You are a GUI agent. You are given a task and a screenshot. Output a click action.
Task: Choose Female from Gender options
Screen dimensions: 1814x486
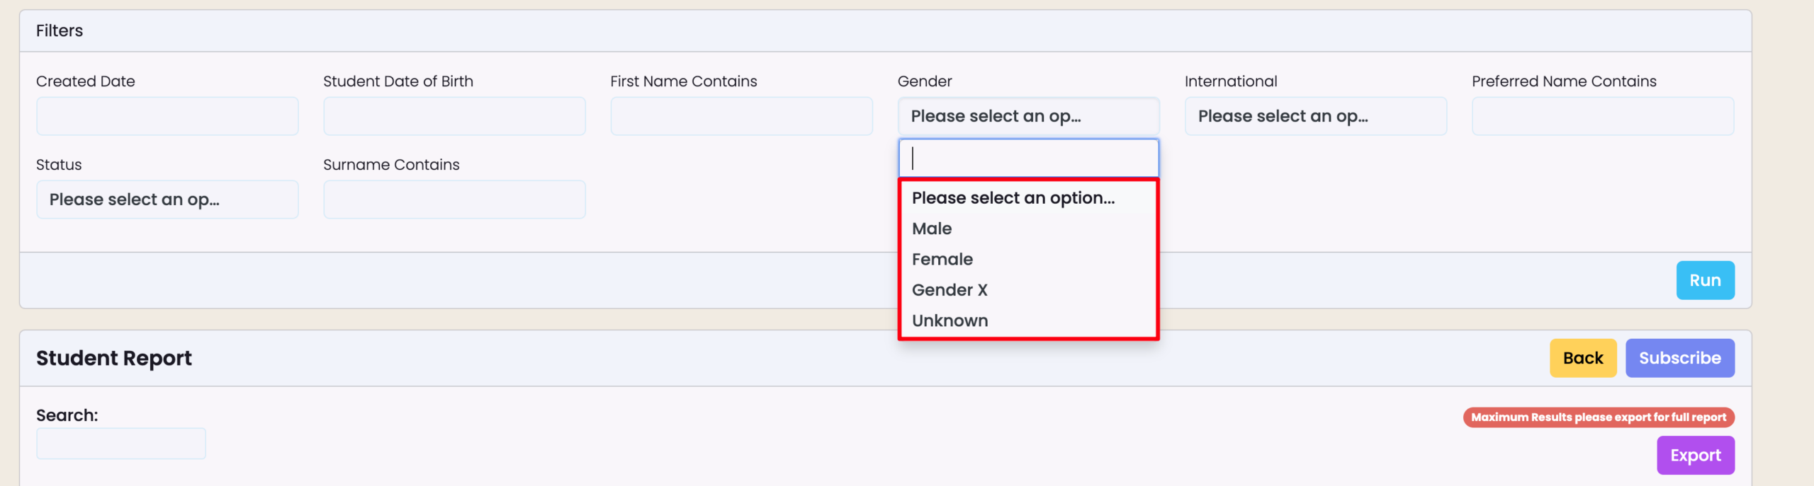942,260
